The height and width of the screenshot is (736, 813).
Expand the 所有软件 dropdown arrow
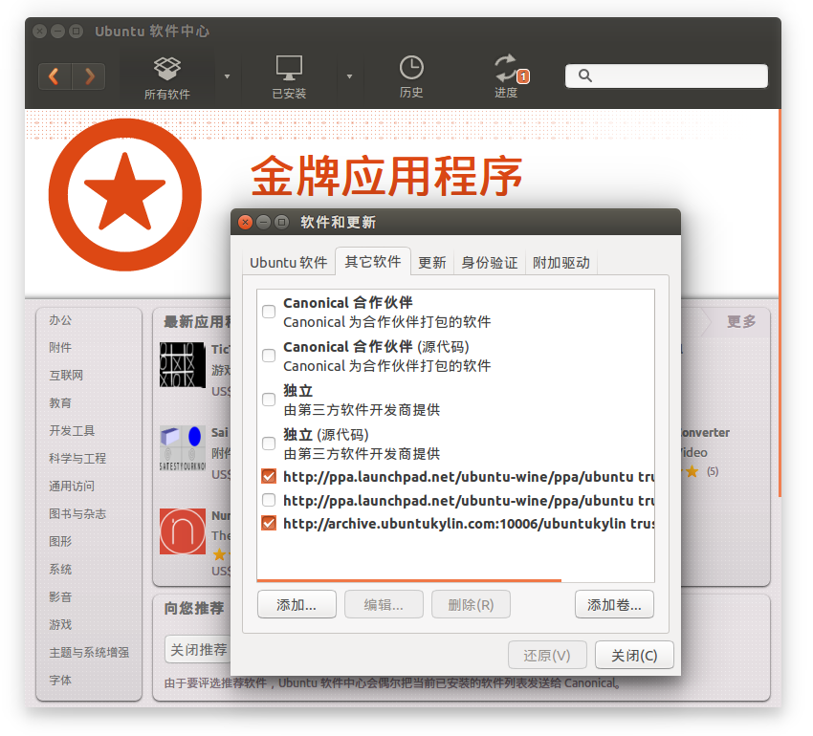click(x=227, y=76)
